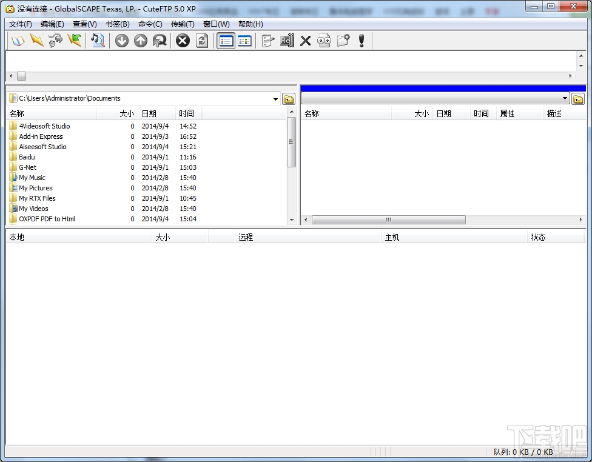Open the 书签(B) menu
The image size is (592, 462).
click(118, 24)
